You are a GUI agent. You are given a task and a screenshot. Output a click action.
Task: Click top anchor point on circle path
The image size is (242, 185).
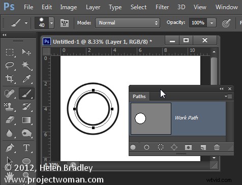click(x=93, y=90)
